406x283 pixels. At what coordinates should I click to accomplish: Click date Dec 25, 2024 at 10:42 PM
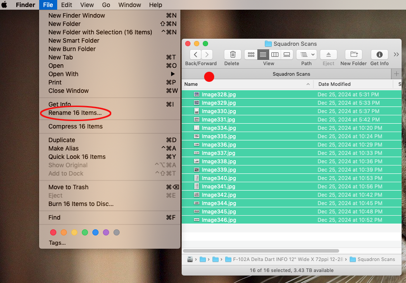coord(350,195)
